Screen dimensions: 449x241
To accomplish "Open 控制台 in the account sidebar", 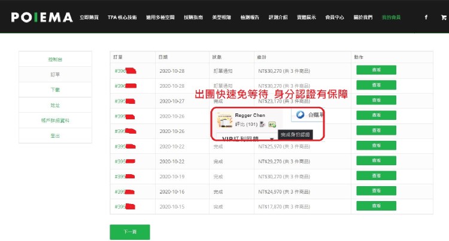I will (x=55, y=60).
